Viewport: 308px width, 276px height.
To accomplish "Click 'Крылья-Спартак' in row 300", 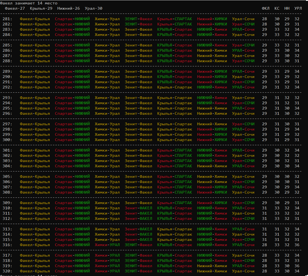I will tap(175, 140).
